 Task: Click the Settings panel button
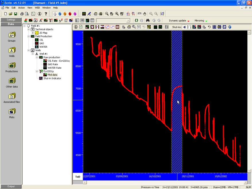[11, 20]
